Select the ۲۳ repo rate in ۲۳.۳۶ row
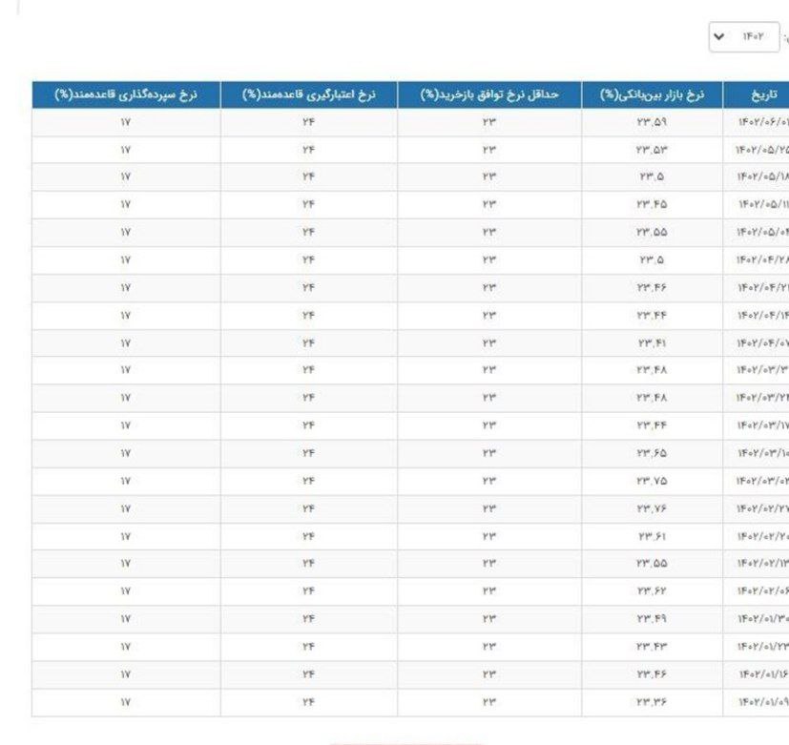Image resolution: width=789 pixels, height=745 pixels. coord(489,702)
